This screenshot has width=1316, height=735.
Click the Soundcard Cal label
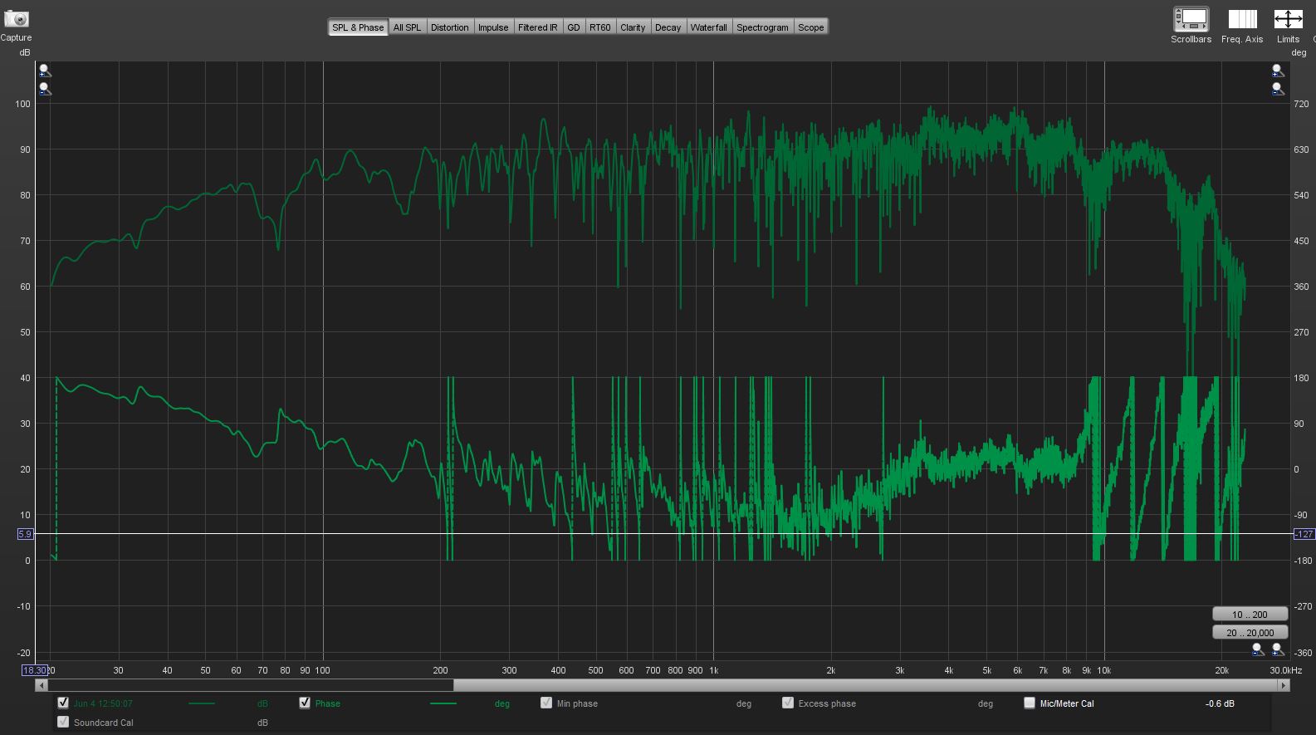coord(103,723)
